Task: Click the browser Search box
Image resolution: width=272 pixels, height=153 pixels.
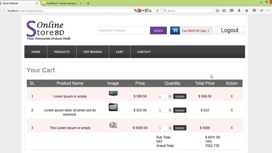Action: 187,11
